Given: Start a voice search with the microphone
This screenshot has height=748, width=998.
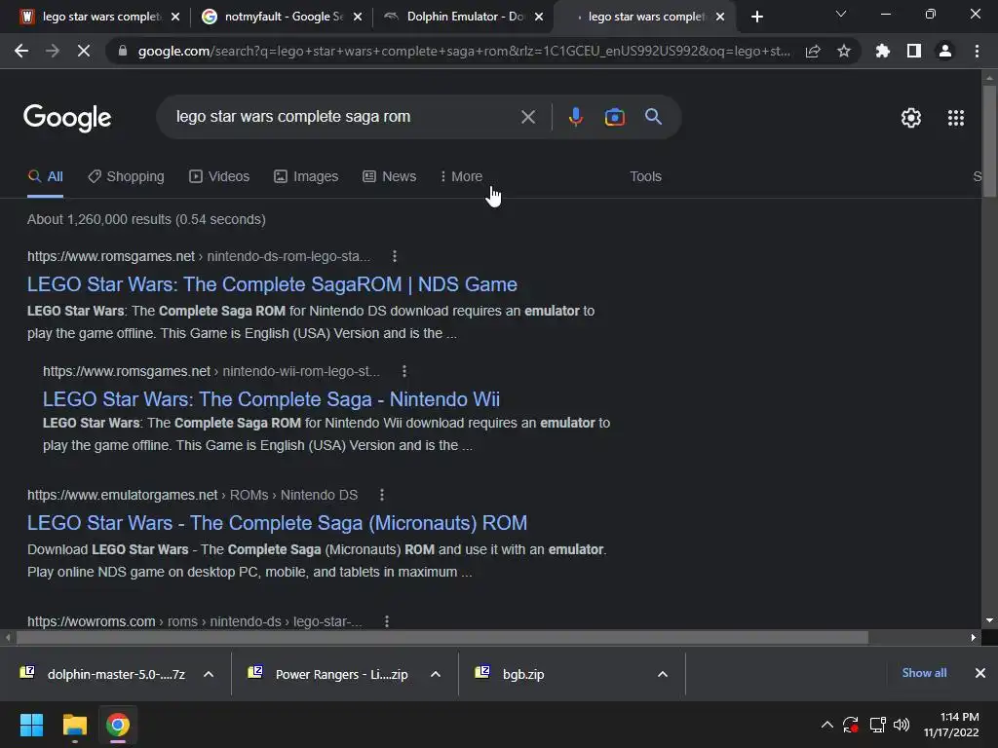Looking at the screenshot, I should click(575, 117).
